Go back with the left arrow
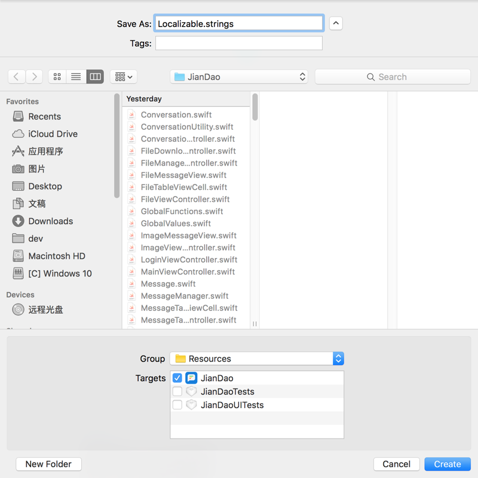 [x=17, y=76]
